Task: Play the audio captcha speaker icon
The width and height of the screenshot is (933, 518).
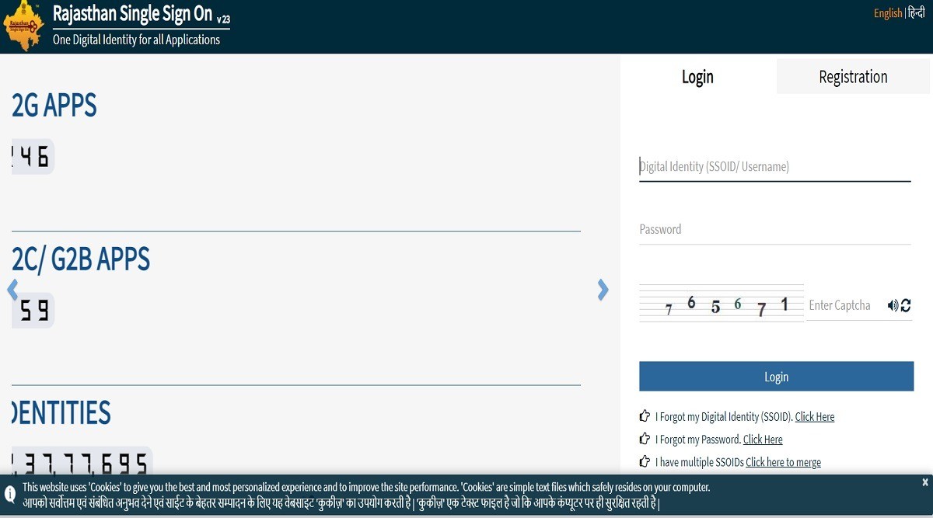Action: (x=893, y=306)
